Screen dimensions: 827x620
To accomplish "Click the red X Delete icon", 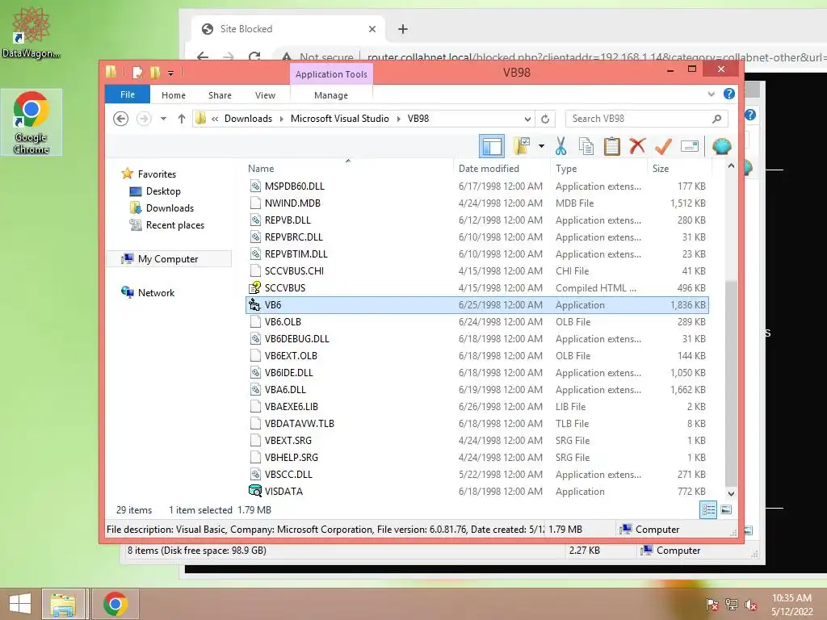I will (x=637, y=145).
